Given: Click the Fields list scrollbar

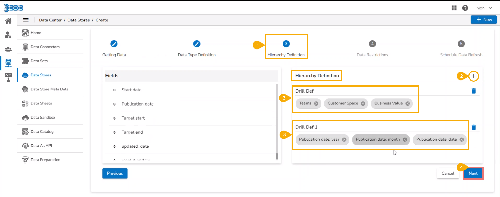Looking at the screenshot, I should coord(277,120).
